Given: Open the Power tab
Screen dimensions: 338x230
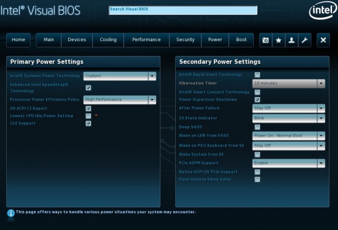Looking at the screenshot, I should tap(215, 40).
